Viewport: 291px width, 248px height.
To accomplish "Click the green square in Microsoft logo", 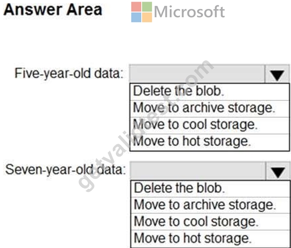I will tap(147, 7).
